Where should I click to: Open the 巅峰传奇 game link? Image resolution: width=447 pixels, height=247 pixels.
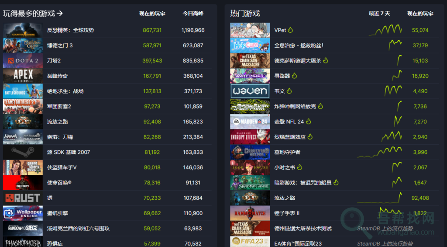tap(58, 76)
